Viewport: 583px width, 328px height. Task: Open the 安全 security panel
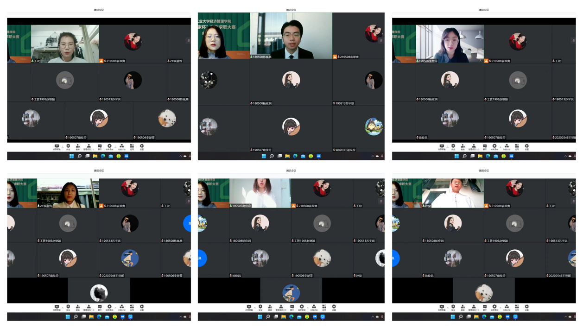pos(68,146)
